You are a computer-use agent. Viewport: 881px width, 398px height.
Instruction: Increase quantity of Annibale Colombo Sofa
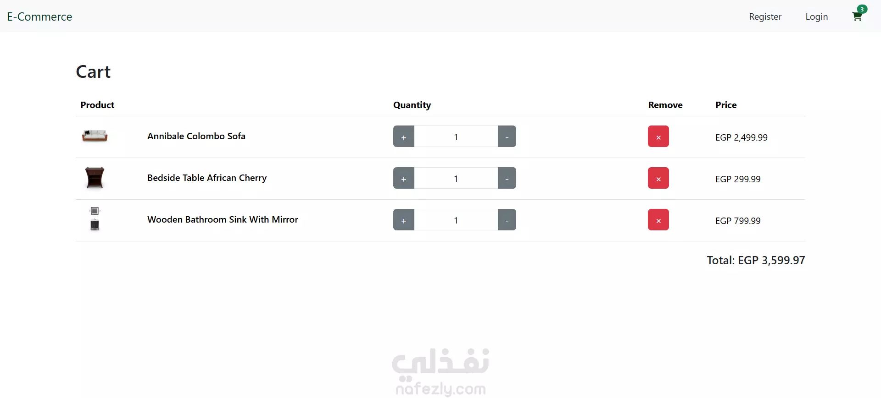[x=404, y=136]
